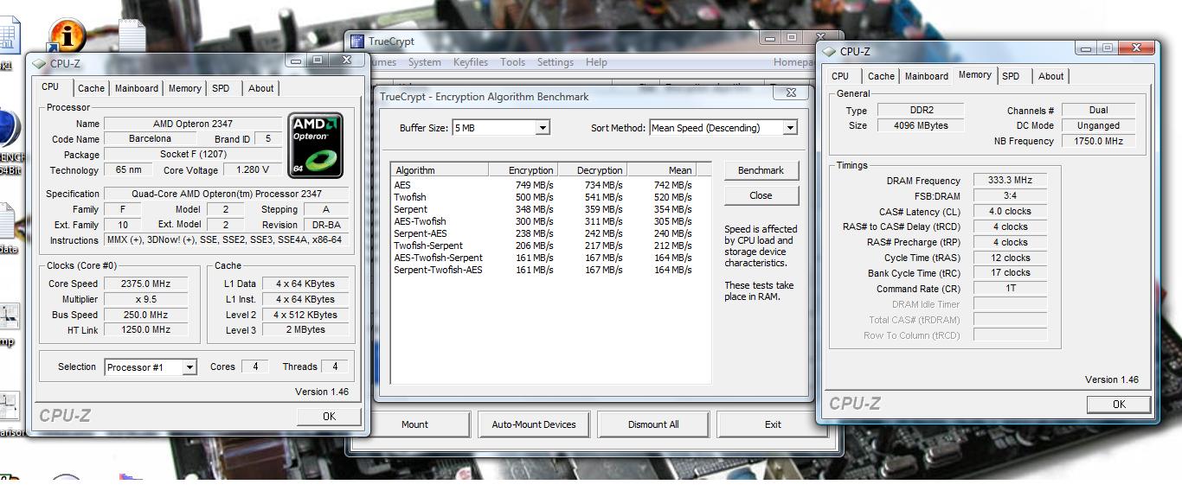Viewport: 1182px width, 491px height.
Task: Click the TrueCrypt title bar icon
Action: point(357,41)
